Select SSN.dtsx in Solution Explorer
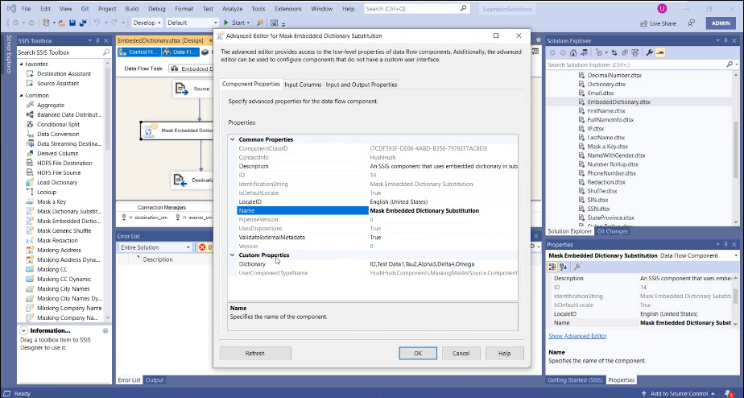Image resolution: width=744 pixels, height=398 pixels. click(x=598, y=209)
